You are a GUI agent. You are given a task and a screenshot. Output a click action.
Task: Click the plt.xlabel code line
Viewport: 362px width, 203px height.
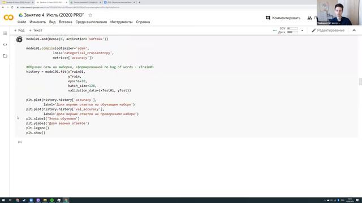coord(53,119)
